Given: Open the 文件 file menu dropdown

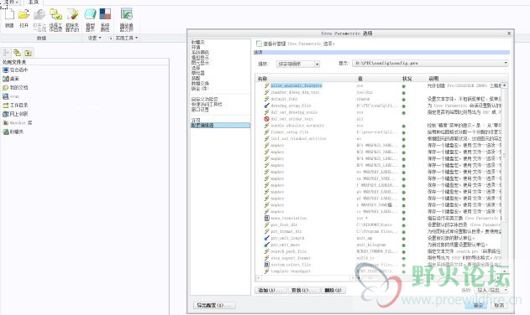Looking at the screenshot, I should 12,2.
